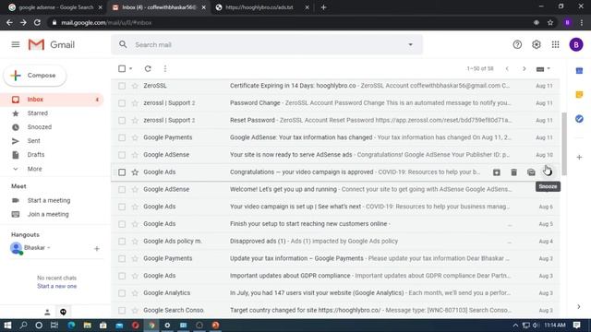Screen dimensions: 591x332
Task: Open File Explorer from the taskbar
Action: [x=88, y=326]
